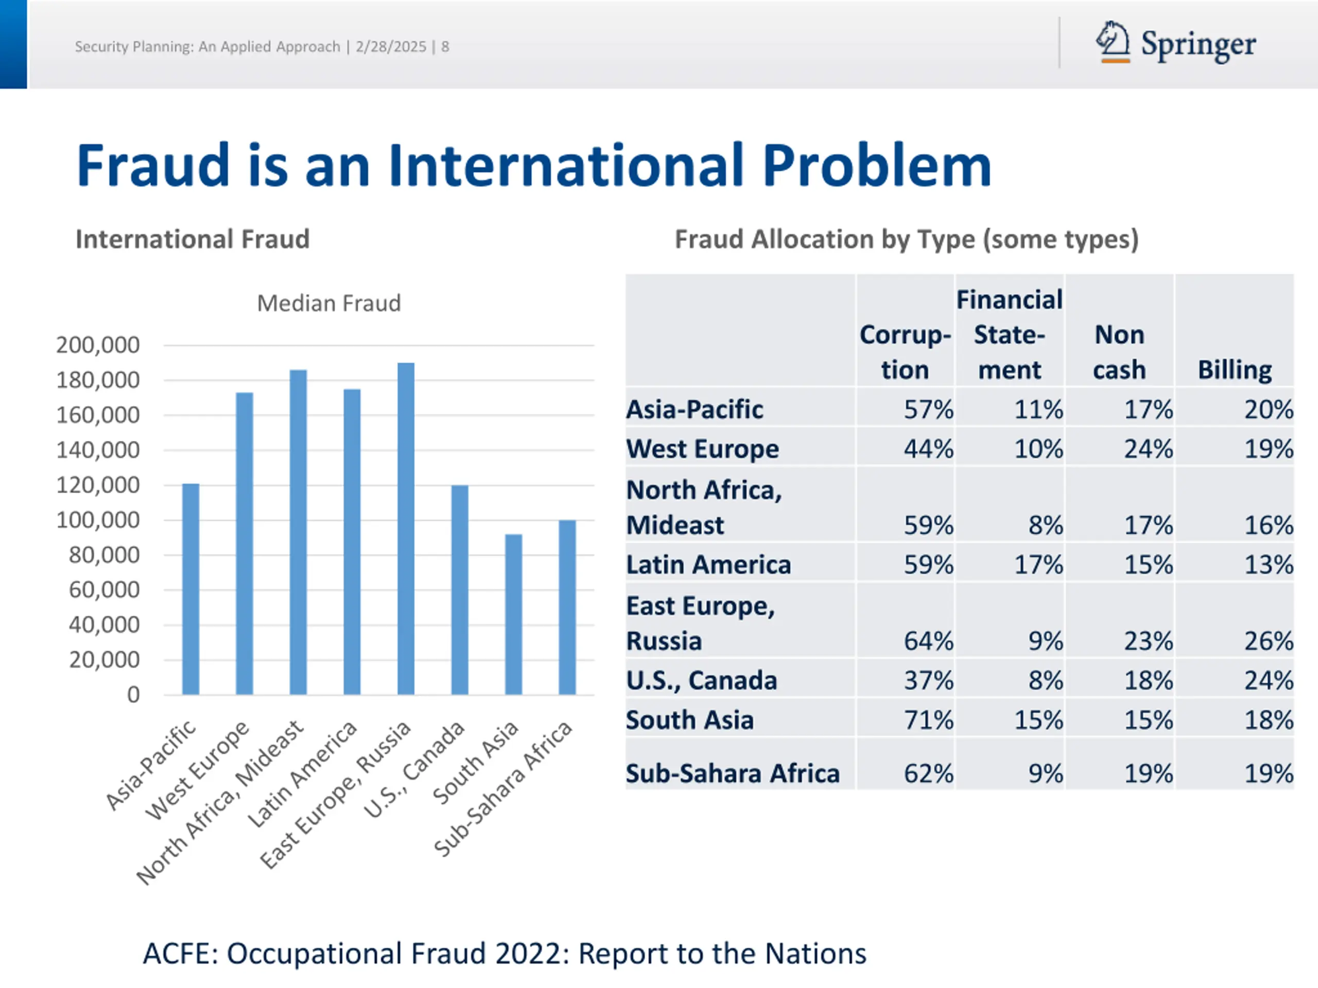The image size is (1318, 988).
Task: Select the Sub-Sahara Africa chart bar
Action: [567, 607]
